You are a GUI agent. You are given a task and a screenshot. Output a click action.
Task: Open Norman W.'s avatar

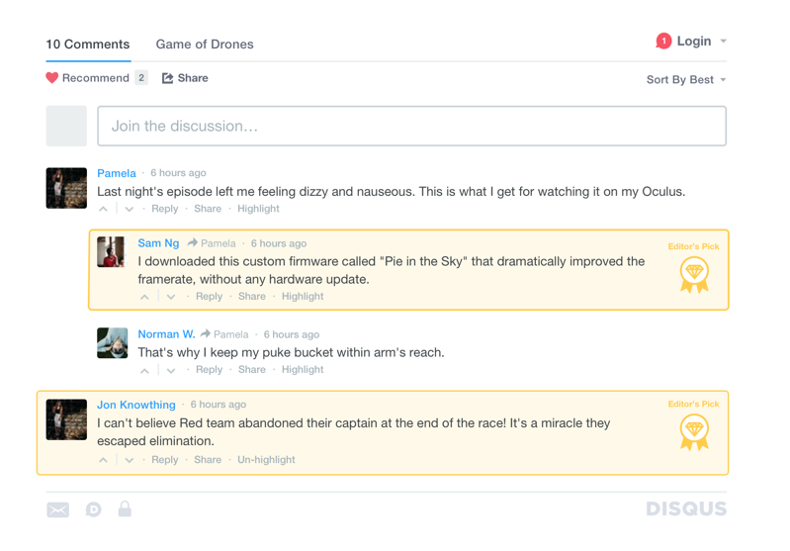(113, 343)
